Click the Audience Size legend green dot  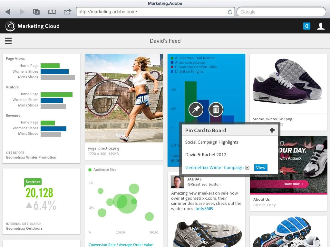[90, 170]
